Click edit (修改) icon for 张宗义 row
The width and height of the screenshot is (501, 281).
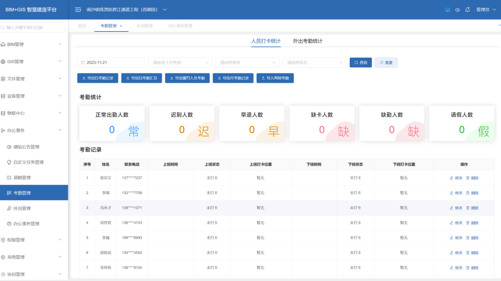452,178
